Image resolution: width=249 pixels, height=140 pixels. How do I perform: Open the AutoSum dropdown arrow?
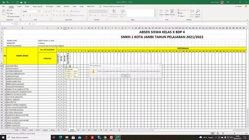coord(188,10)
